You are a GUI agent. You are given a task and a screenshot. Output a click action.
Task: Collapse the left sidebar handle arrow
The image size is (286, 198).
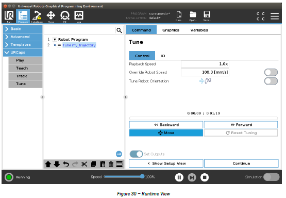coord(42,97)
